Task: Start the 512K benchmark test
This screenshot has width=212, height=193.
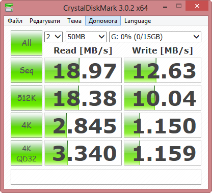Action: click(x=26, y=98)
